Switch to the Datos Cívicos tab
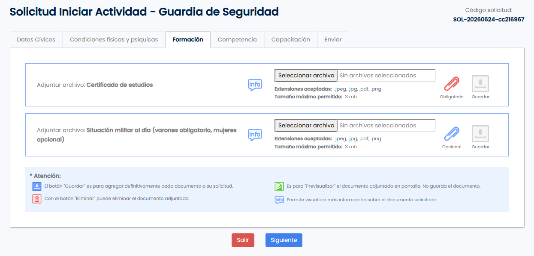534x256 pixels. (36, 39)
